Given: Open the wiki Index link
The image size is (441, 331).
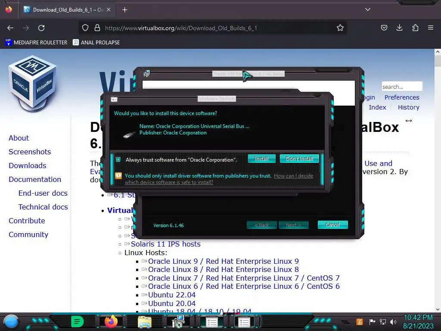Looking at the screenshot, I should pyautogui.click(x=377, y=107).
